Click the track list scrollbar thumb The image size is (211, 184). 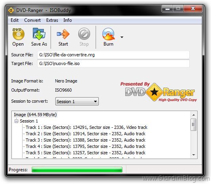[x=193, y=125]
